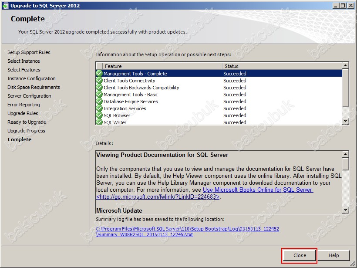Select the Database Engine Services row
This screenshot has width=357, height=268.
[219, 102]
